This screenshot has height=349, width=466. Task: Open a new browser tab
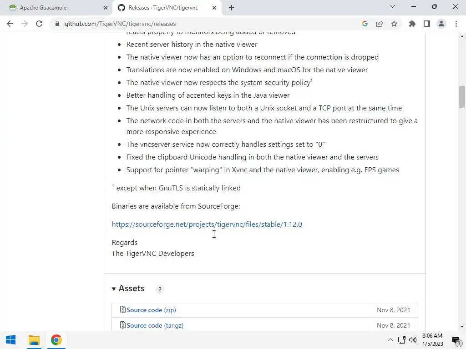[x=232, y=8]
